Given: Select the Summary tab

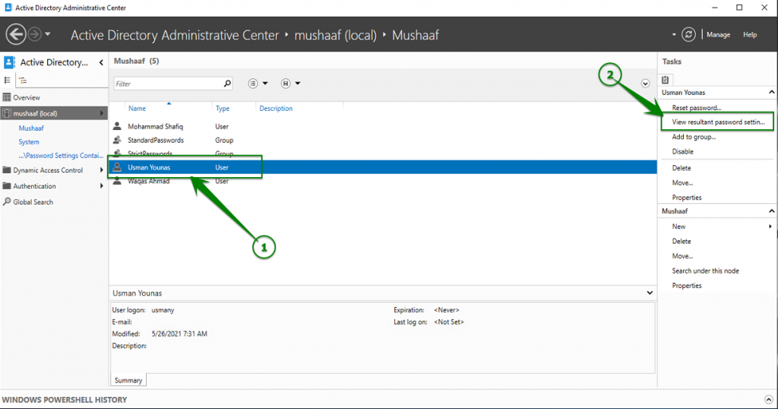Looking at the screenshot, I should click(x=128, y=381).
